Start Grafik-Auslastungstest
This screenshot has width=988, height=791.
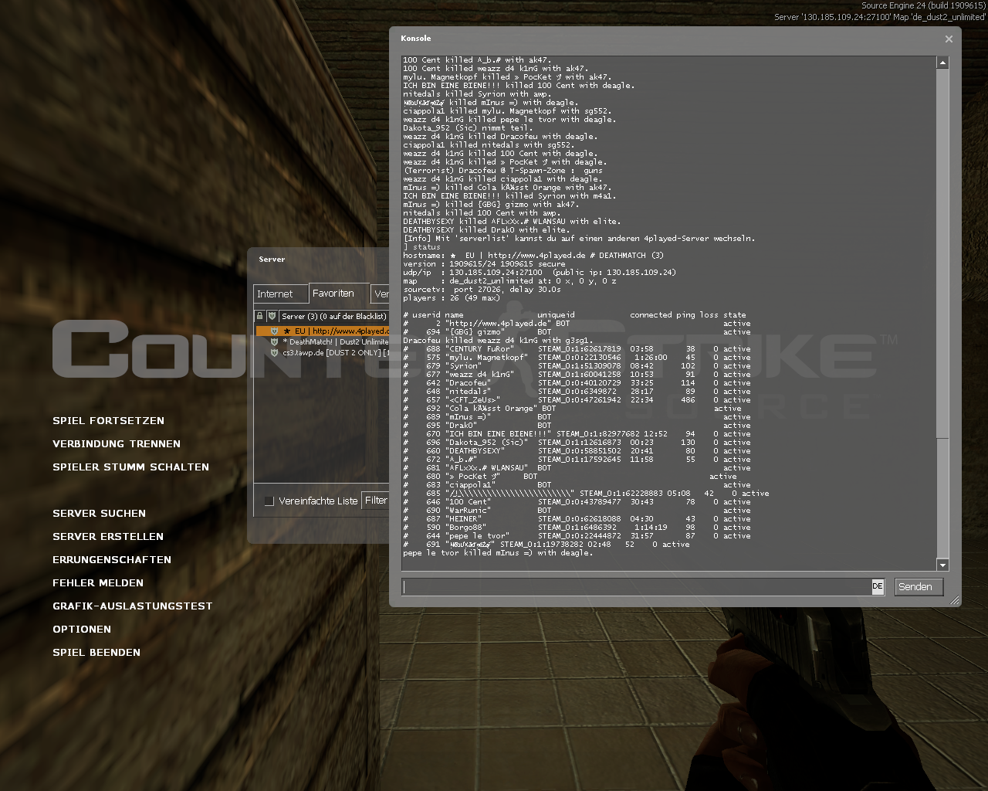(x=132, y=606)
